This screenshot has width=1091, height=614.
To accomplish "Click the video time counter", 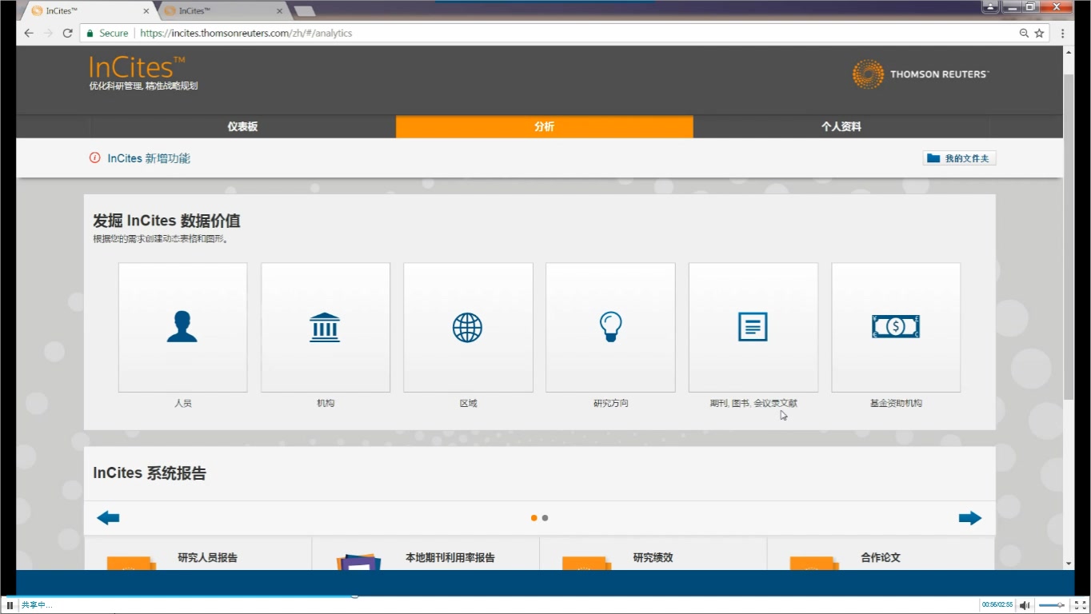I will pos(997,605).
